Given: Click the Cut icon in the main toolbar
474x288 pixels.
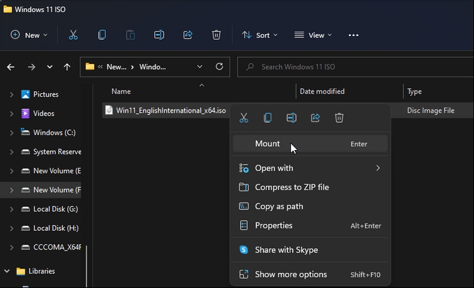Looking at the screenshot, I should (x=73, y=35).
